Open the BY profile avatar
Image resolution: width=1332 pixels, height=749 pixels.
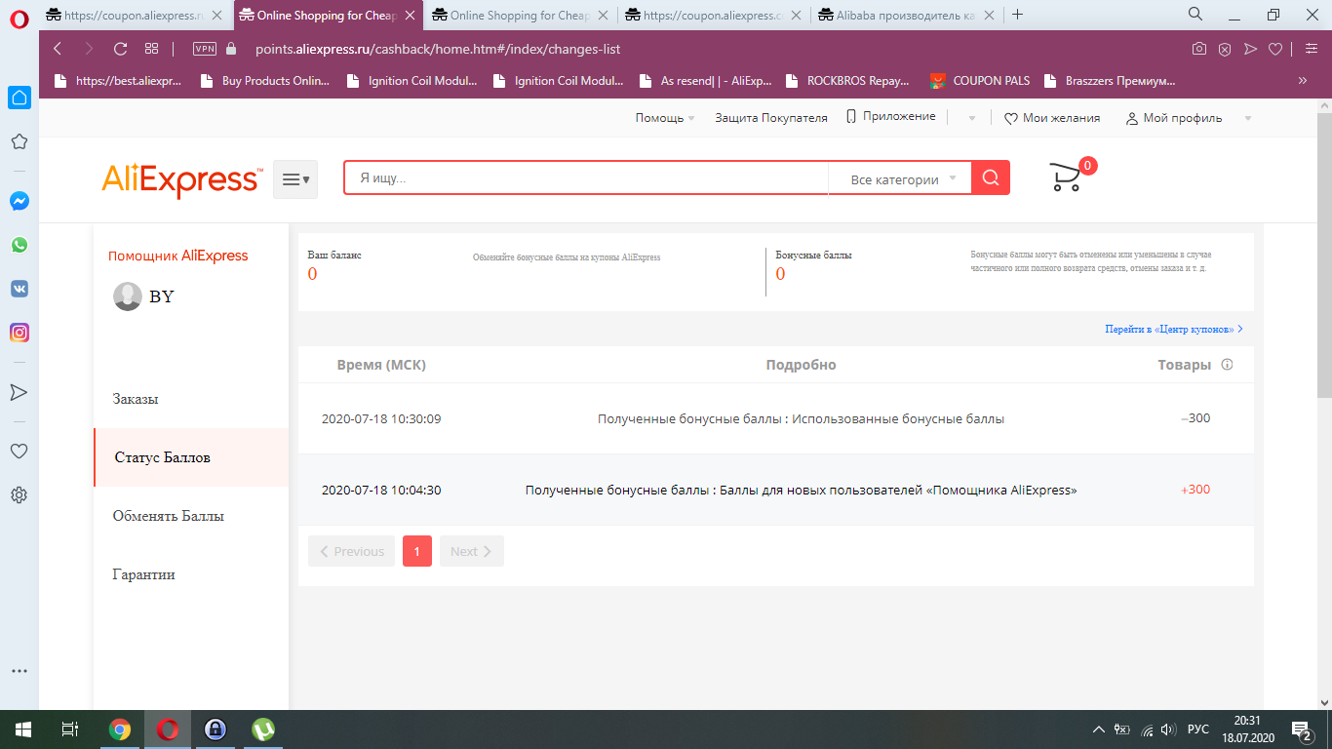point(128,296)
